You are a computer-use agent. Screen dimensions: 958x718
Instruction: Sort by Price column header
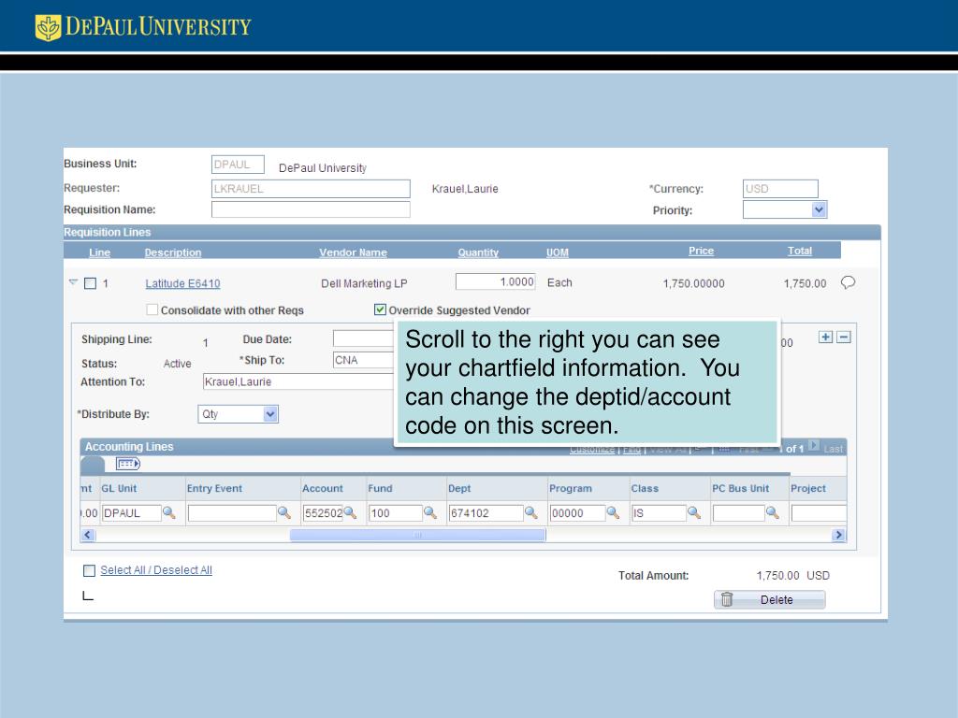tap(702, 251)
